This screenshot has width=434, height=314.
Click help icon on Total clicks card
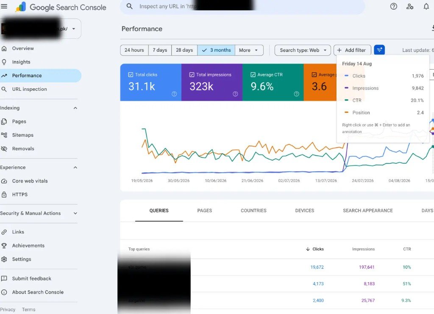pos(174,94)
